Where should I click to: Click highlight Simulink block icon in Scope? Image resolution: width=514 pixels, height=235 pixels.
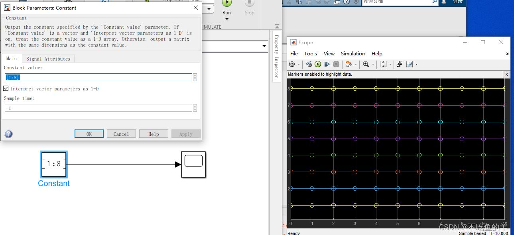point(349,64)
